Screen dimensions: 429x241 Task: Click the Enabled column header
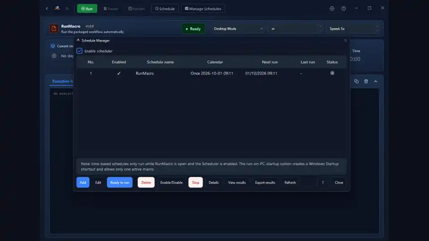[119, 62]
